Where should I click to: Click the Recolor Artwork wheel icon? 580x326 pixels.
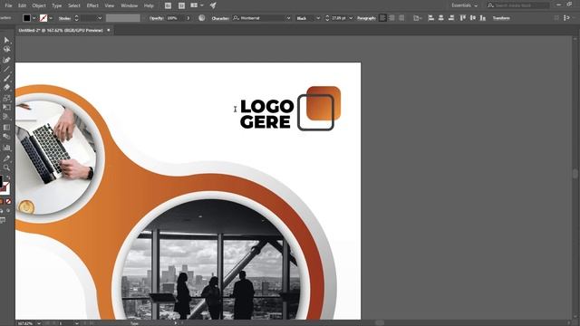tap(201, 18)
